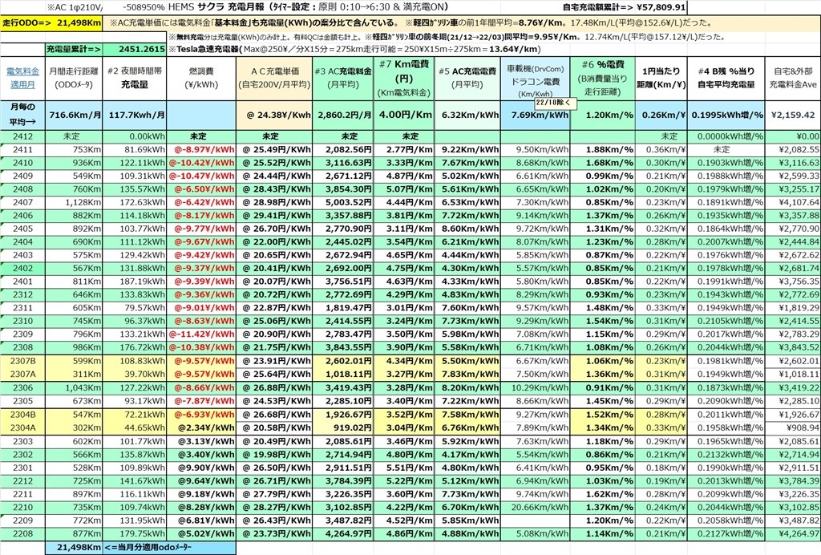Click the 1,043Km cell
This screenshot has width=821, height=555.
coord(74,388)
